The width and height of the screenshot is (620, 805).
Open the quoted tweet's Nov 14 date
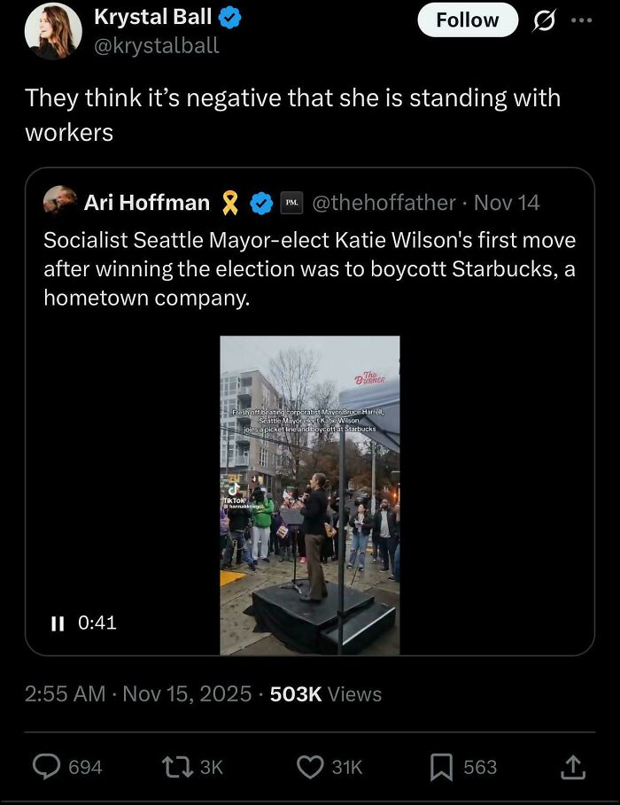point(507,203)
